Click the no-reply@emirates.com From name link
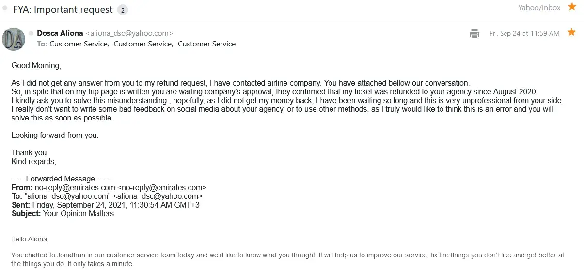 75,187
